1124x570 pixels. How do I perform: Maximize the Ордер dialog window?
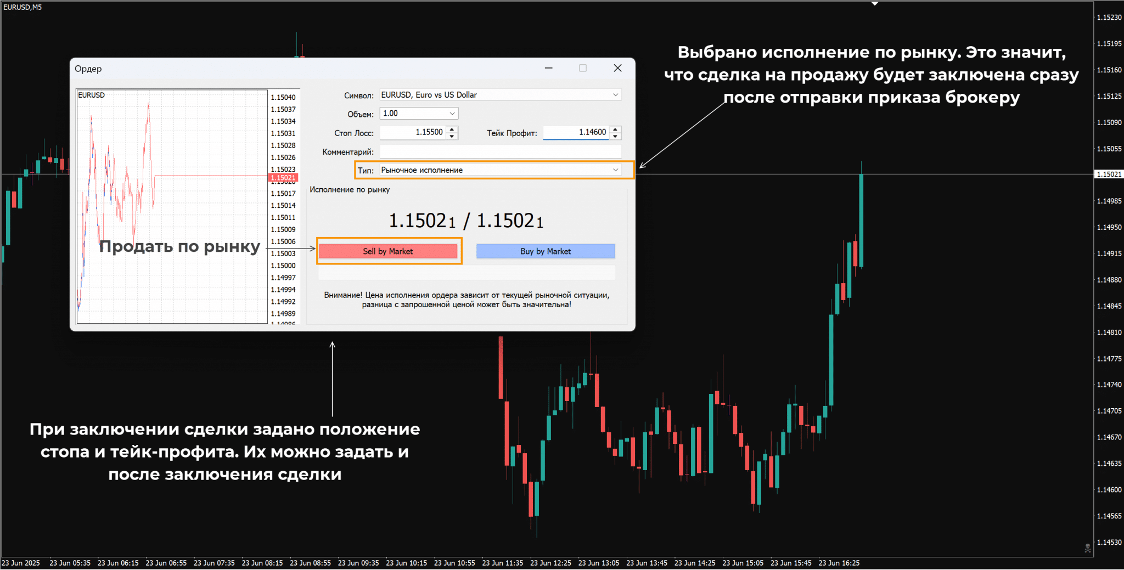point(583,68)
